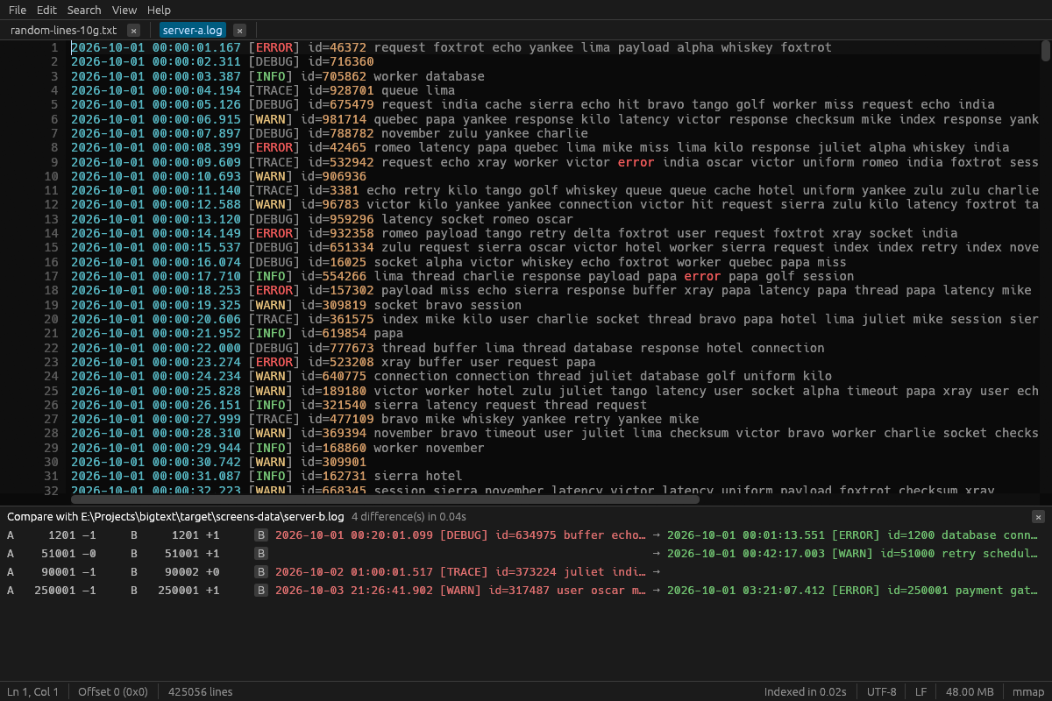The width and height of the screenshot is (1052, 701).
Task: Click the B badge in the 250001 diff row
Action: tap(261, 590)
